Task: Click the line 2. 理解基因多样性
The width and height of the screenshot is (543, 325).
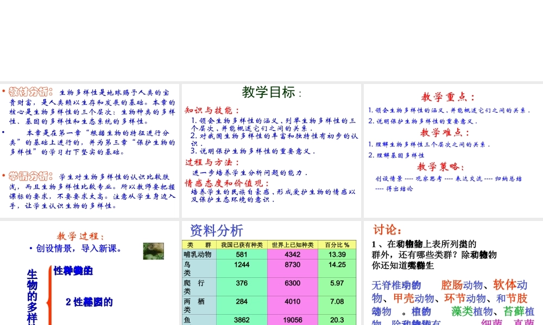Action: click(396, 155)
